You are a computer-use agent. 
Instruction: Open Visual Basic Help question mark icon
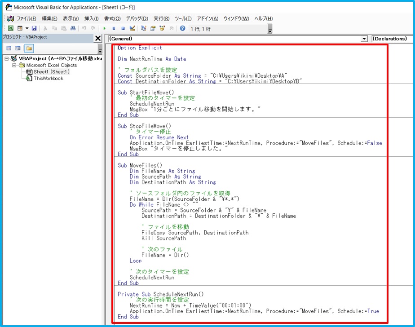tap(183, 28)
